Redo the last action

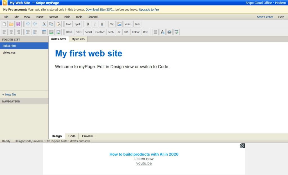pos(35,24)
